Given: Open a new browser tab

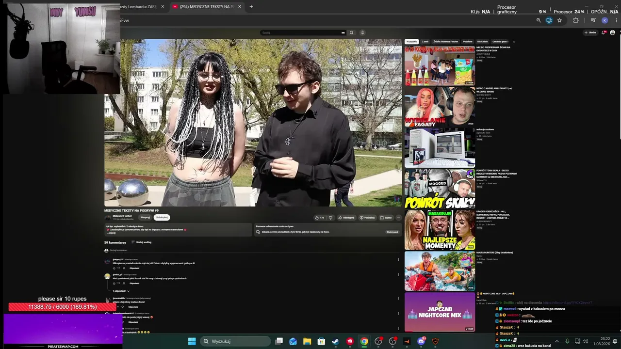Looking at the screenshot, I should [251, 7].
